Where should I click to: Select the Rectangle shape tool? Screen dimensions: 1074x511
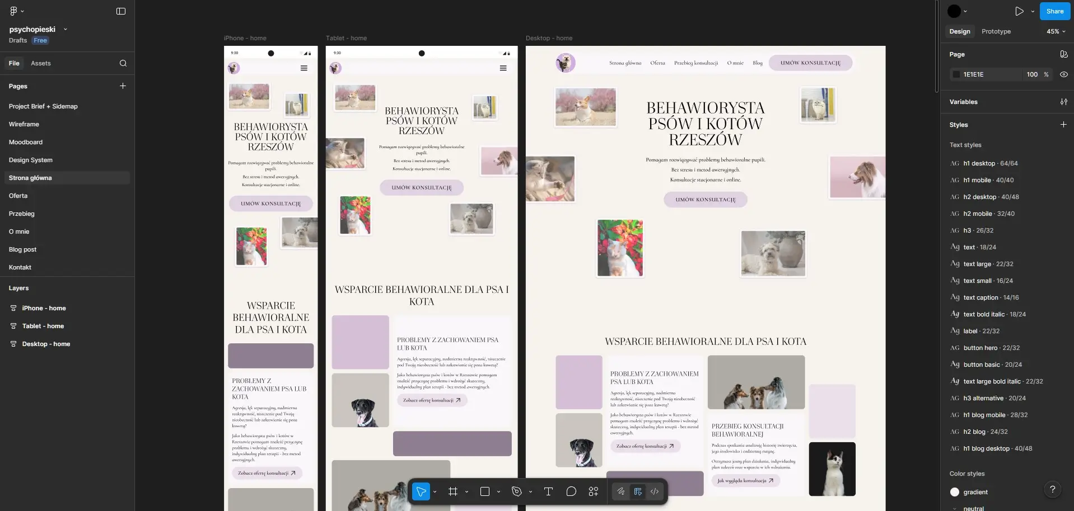click(485, 491)
